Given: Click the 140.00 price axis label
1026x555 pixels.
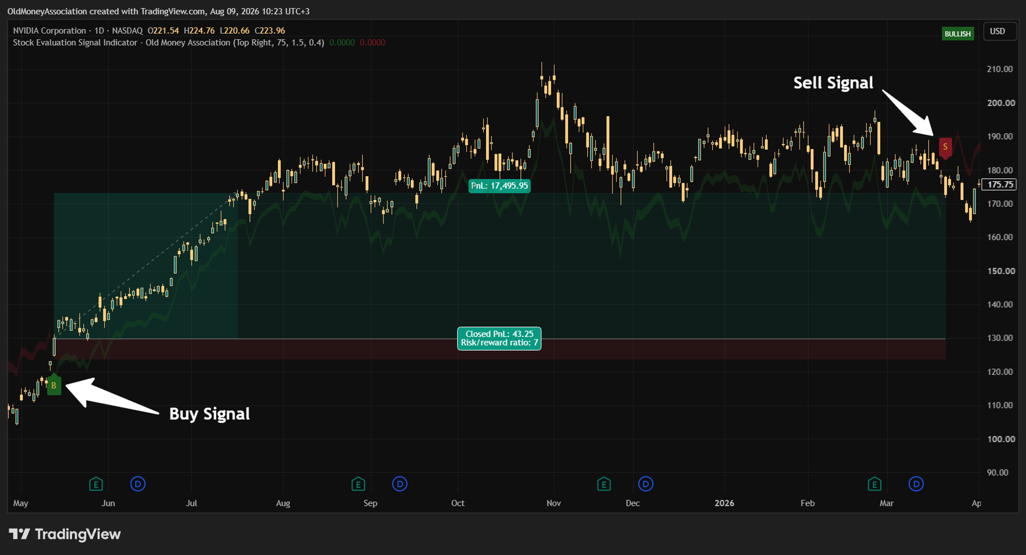Looking at the screenshot, I should 1000,304.
